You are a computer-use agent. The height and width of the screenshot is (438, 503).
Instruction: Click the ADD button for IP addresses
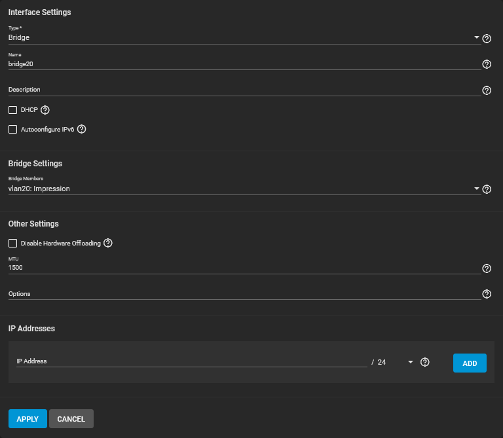pos(470,363)
